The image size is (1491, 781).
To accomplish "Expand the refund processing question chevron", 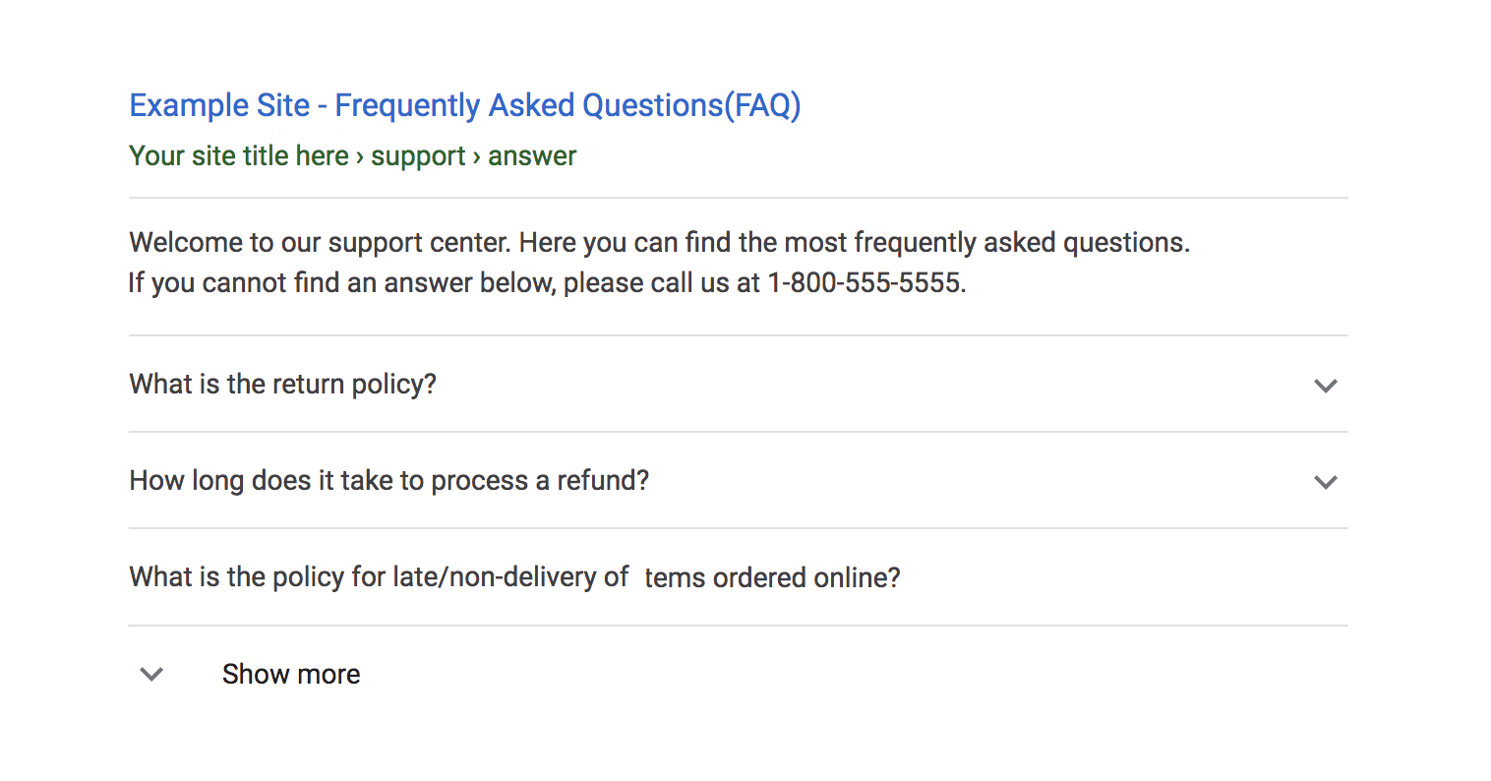I will (1325, 483).
